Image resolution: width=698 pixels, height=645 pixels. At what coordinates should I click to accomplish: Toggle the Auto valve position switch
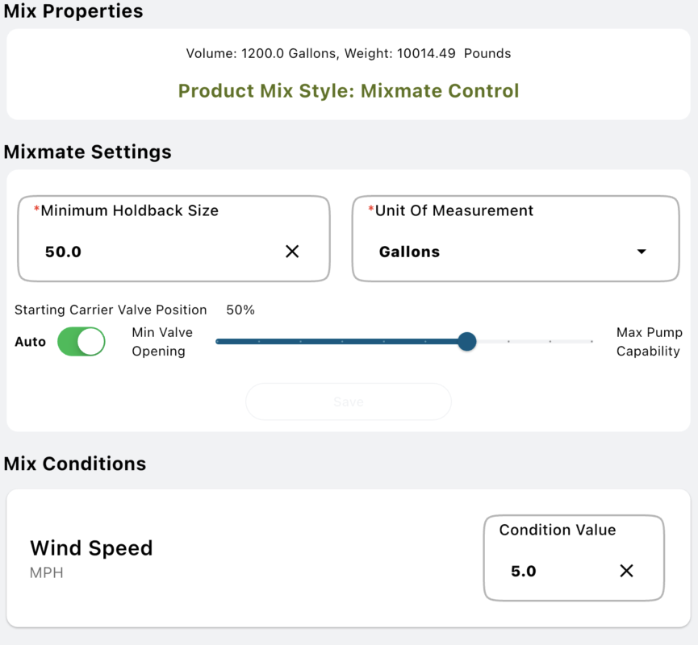[x=82, y=342]
